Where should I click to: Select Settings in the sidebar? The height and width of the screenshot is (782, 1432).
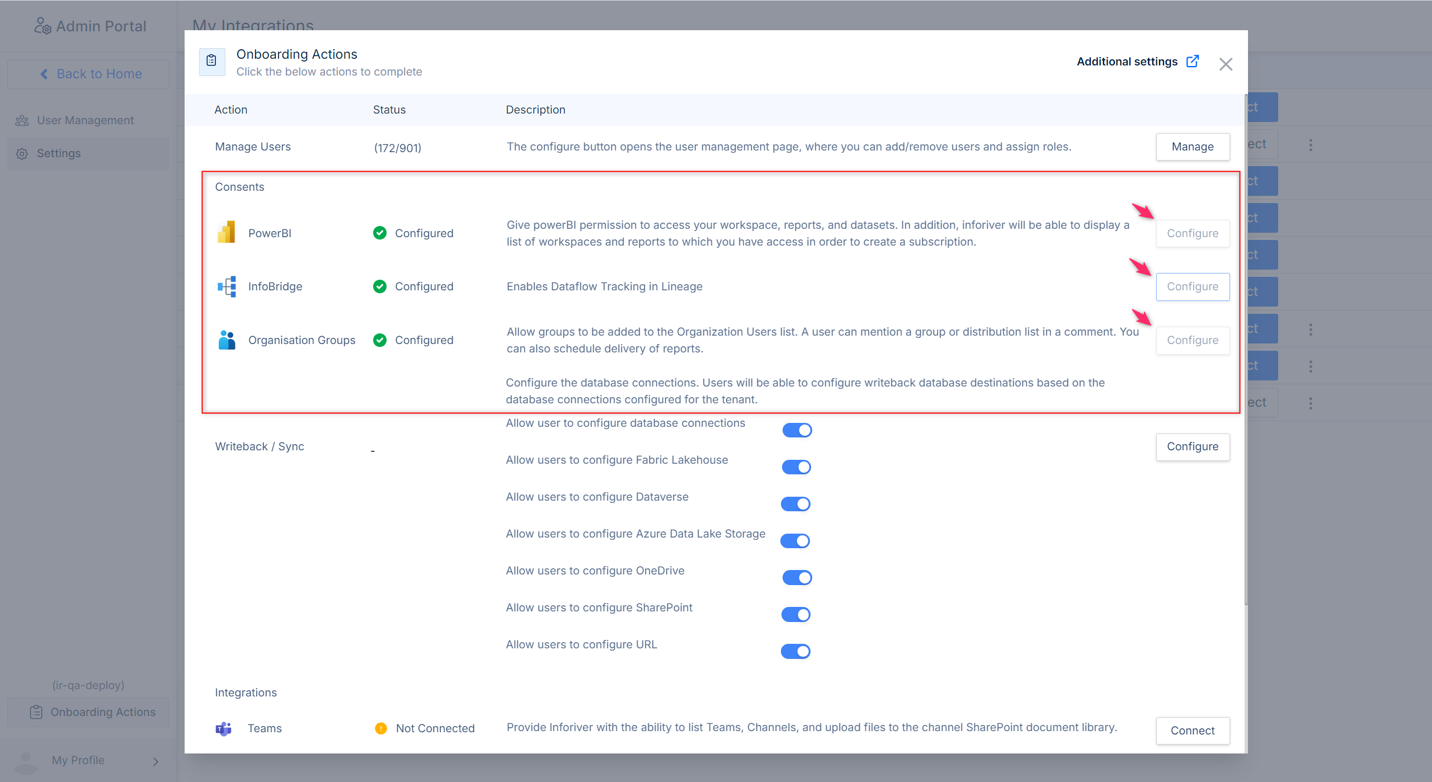point(59,153)
